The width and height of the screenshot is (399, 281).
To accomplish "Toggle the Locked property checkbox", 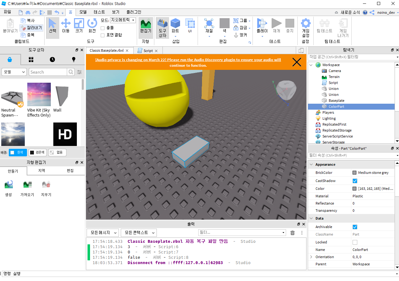I will tap(355, 242).
